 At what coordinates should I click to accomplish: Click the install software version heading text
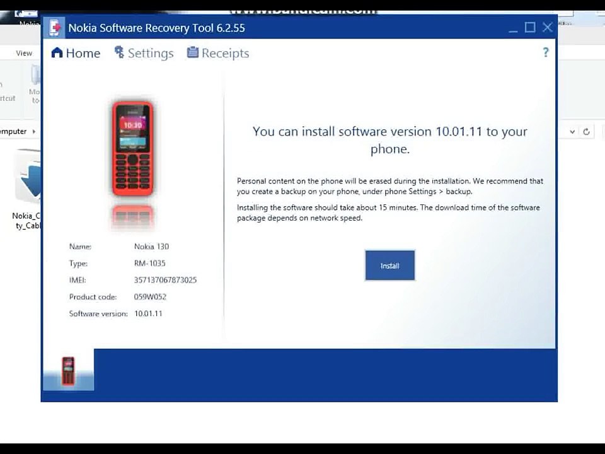(x=389, y=140)
